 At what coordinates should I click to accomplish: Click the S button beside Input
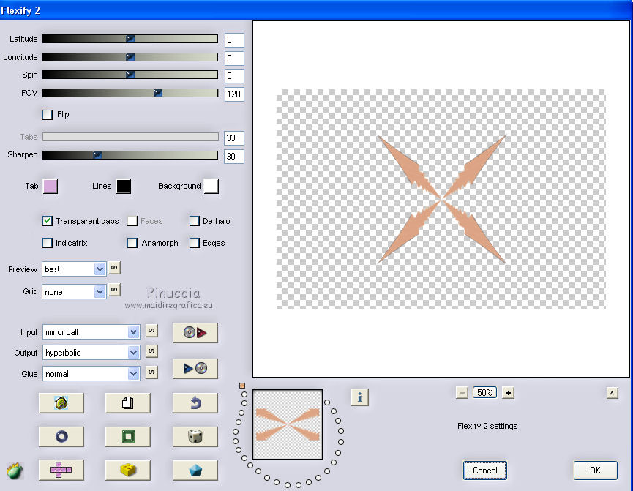tap(151, 331)
